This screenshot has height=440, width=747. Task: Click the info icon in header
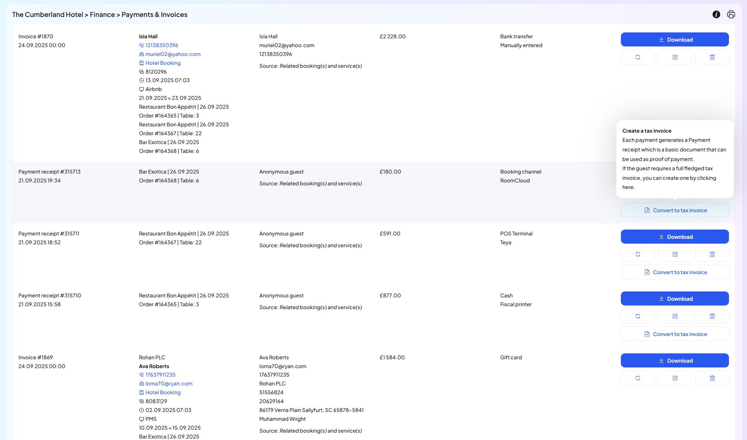716,14
